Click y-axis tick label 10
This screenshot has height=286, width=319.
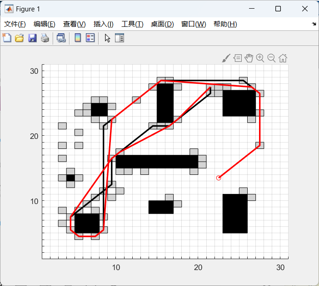(34, 201)
